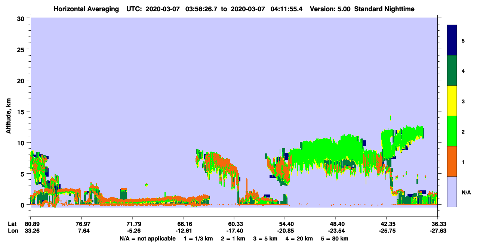The image size is (486, 249).
Task: Click the orange color bar segment labeled 1
Action: tap(452, 161)
